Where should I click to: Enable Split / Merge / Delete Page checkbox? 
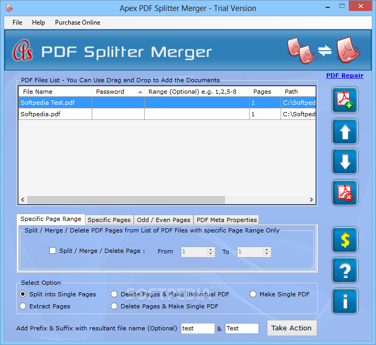tap(52, 251)
